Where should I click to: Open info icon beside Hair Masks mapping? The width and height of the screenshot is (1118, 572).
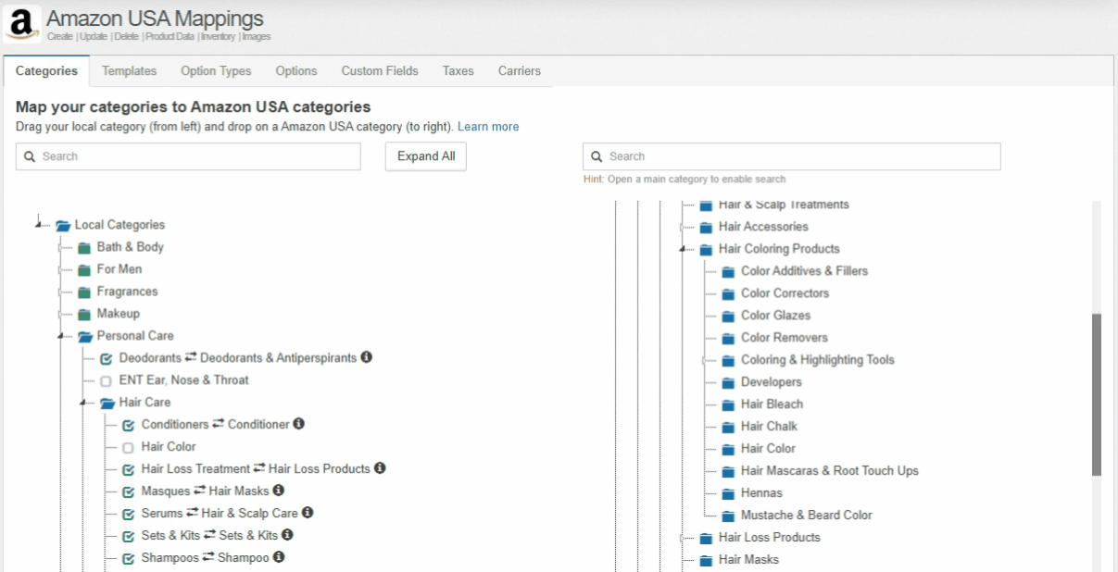[279, 491]
